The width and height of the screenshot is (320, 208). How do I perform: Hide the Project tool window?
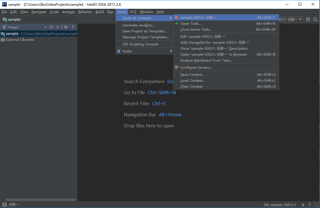[x=74, y=27]
